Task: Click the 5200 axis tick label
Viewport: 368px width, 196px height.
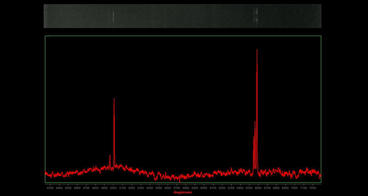Action: [x=132, y=188]
